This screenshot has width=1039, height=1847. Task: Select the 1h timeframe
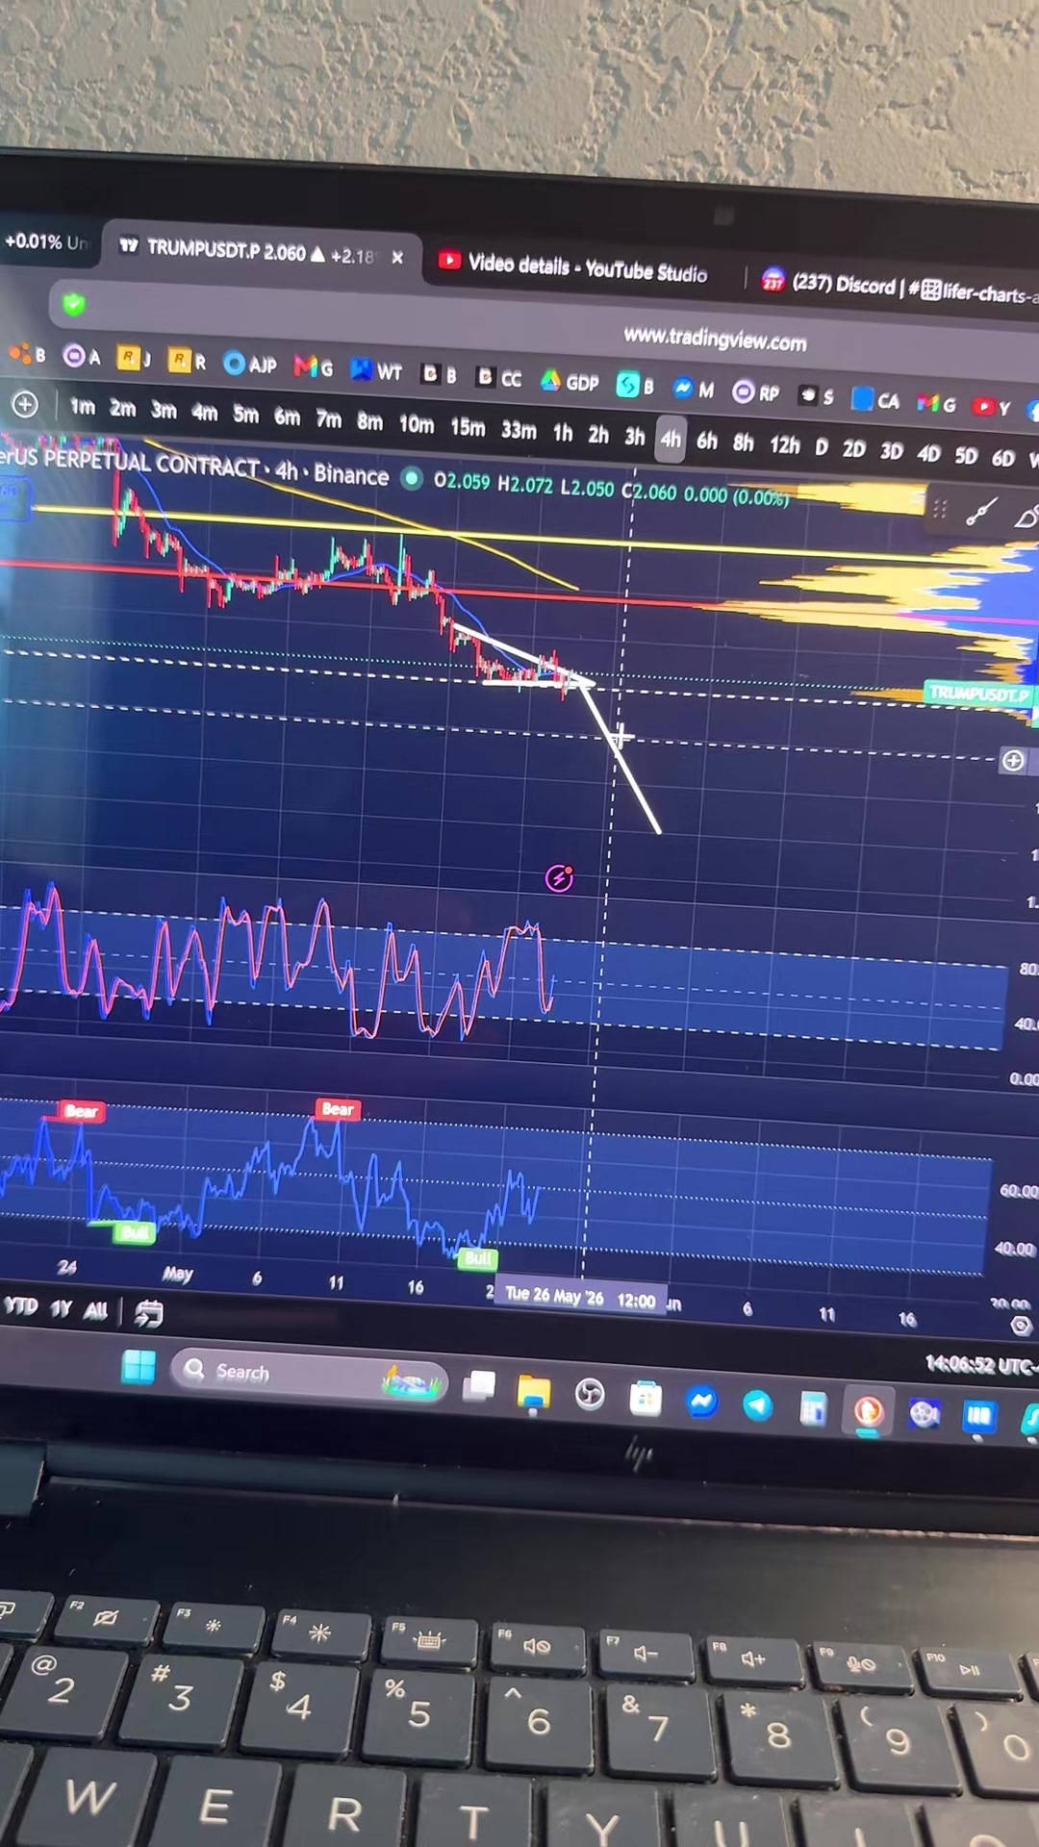[563, 432]
